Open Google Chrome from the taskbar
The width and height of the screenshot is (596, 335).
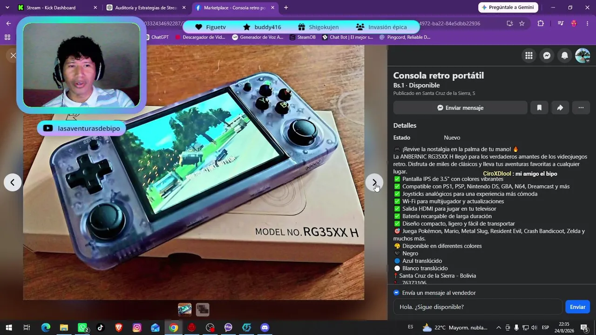click(x=173, y=328)
